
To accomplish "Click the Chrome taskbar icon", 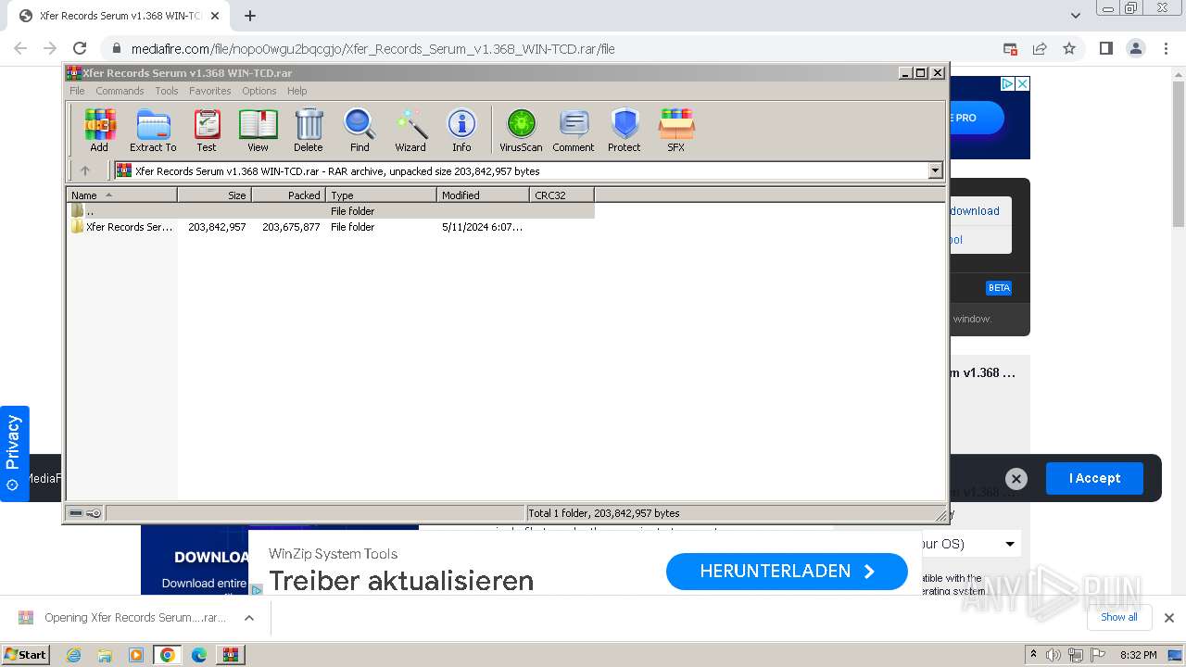I will click(168, 655).
